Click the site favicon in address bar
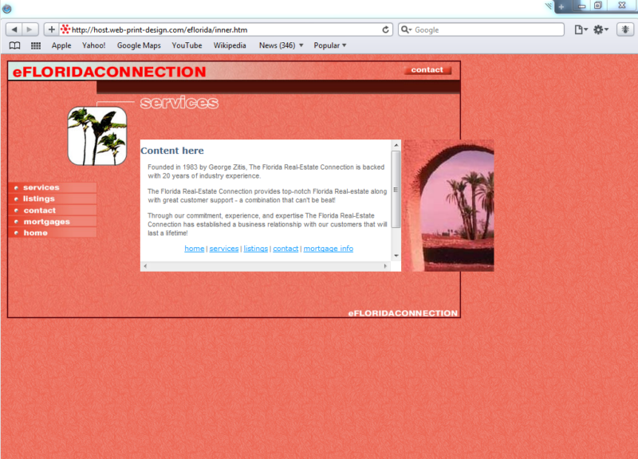This screenshot has width=638, height=459. point(65,29)
